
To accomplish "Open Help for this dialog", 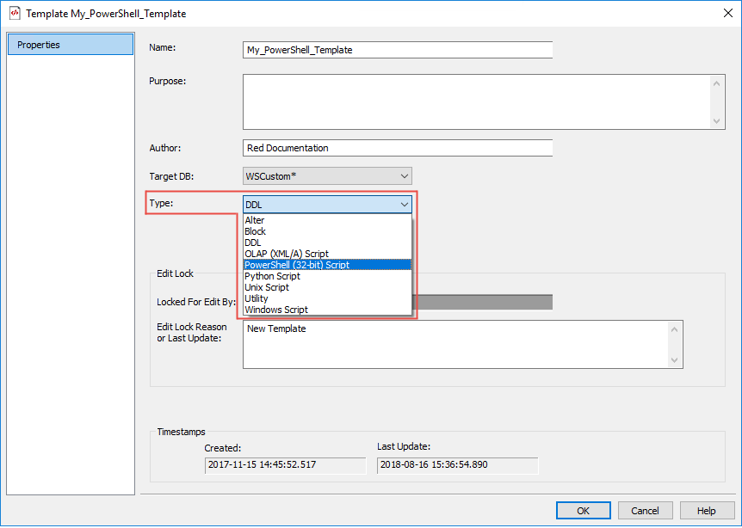I will coord(706,511).
